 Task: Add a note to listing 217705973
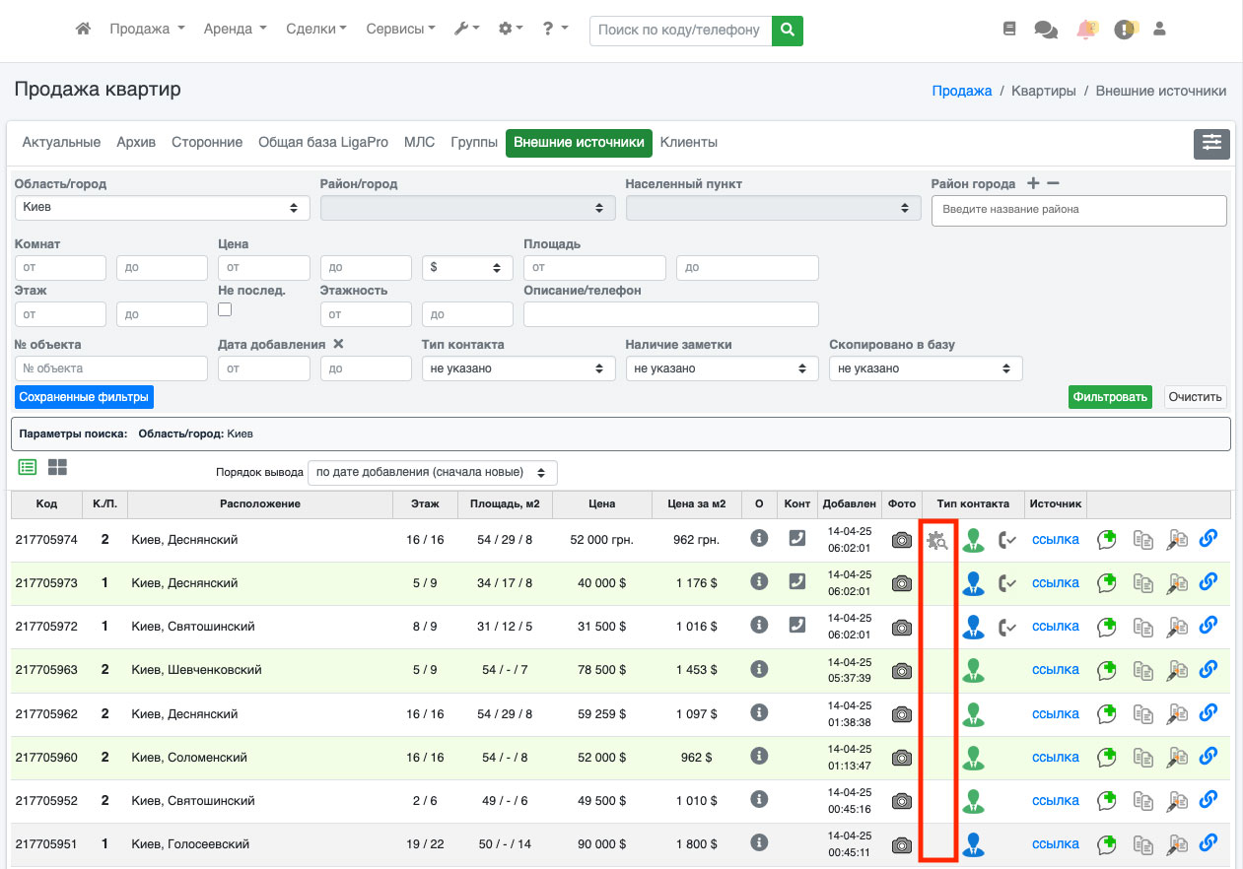coord(1107,583)
